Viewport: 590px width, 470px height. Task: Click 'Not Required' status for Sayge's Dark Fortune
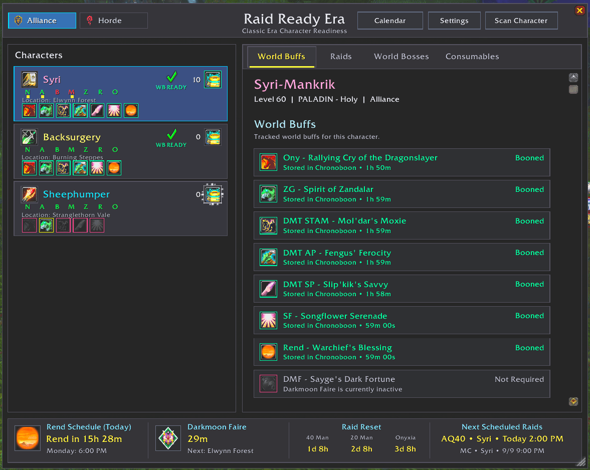point(519,379)
